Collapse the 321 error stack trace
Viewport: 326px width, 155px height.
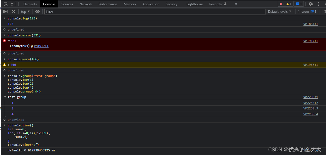[9, 41]
